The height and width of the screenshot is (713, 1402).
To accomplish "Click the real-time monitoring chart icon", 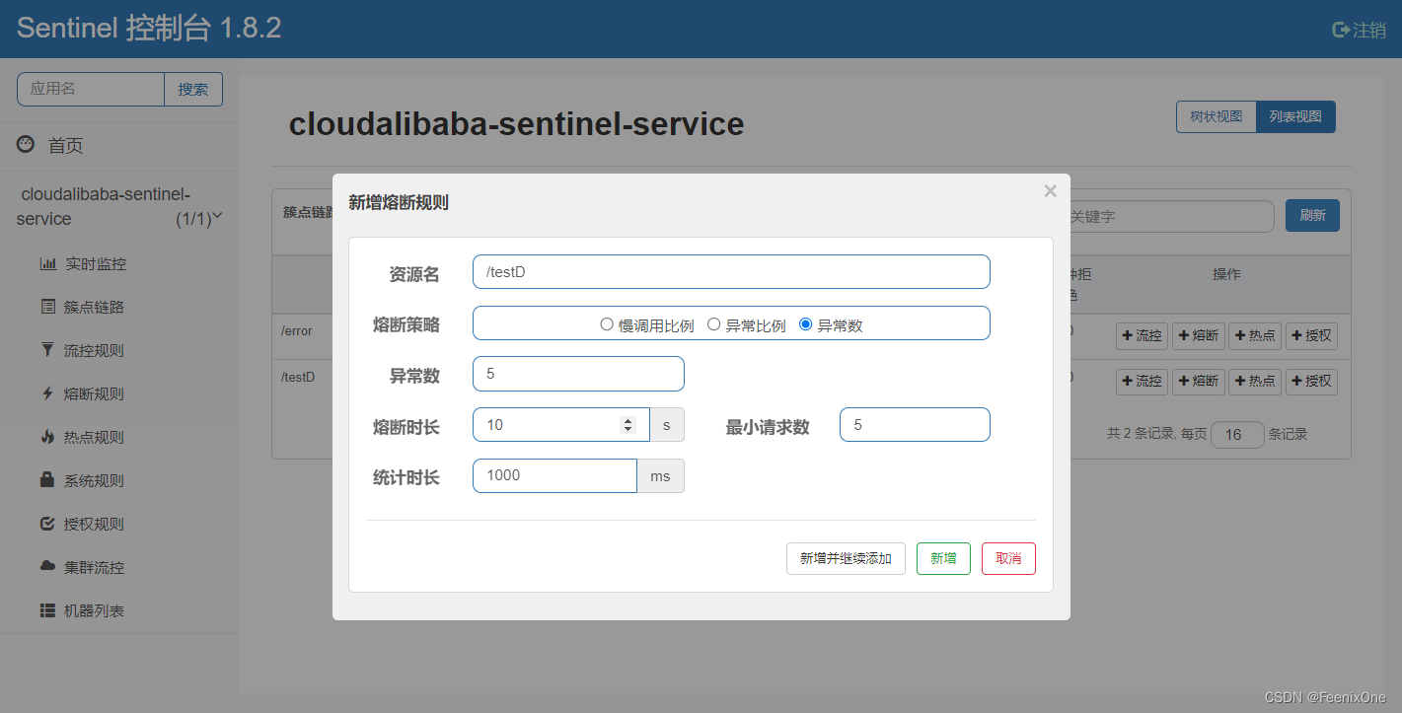I will [x=47, y=264].
